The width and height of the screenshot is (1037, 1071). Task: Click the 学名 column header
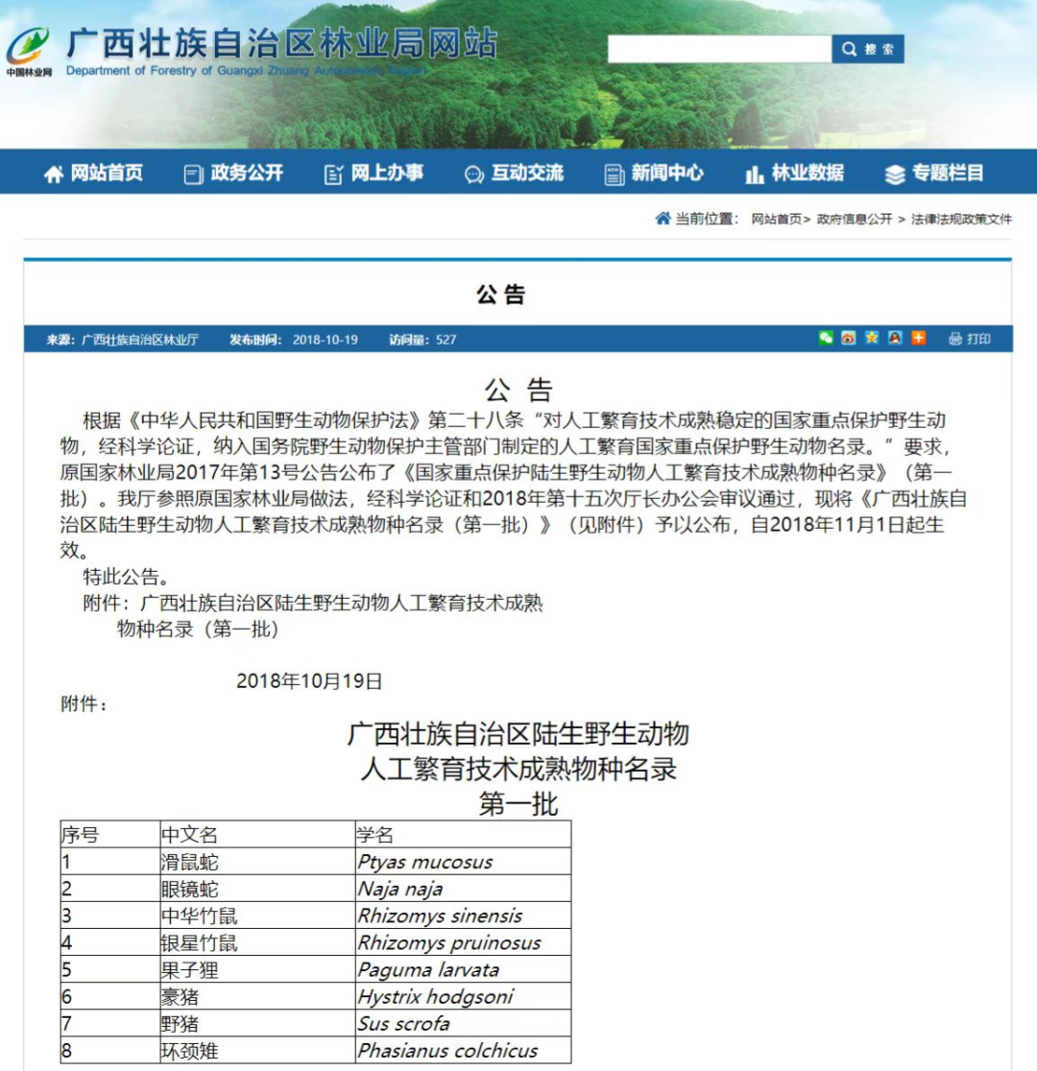(x=463, y=835)
